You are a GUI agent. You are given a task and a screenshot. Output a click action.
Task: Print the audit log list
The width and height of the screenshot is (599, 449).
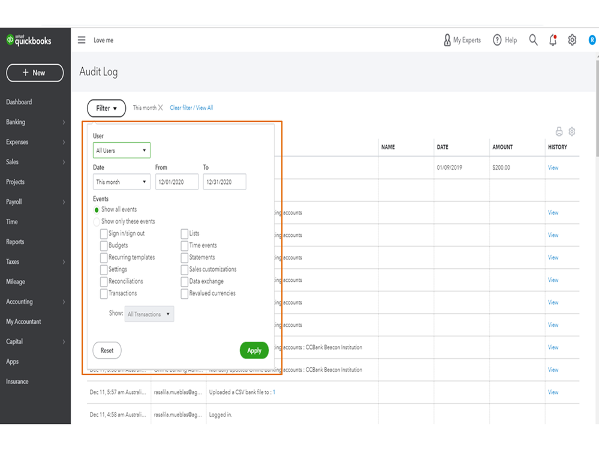tap(559, 132)
